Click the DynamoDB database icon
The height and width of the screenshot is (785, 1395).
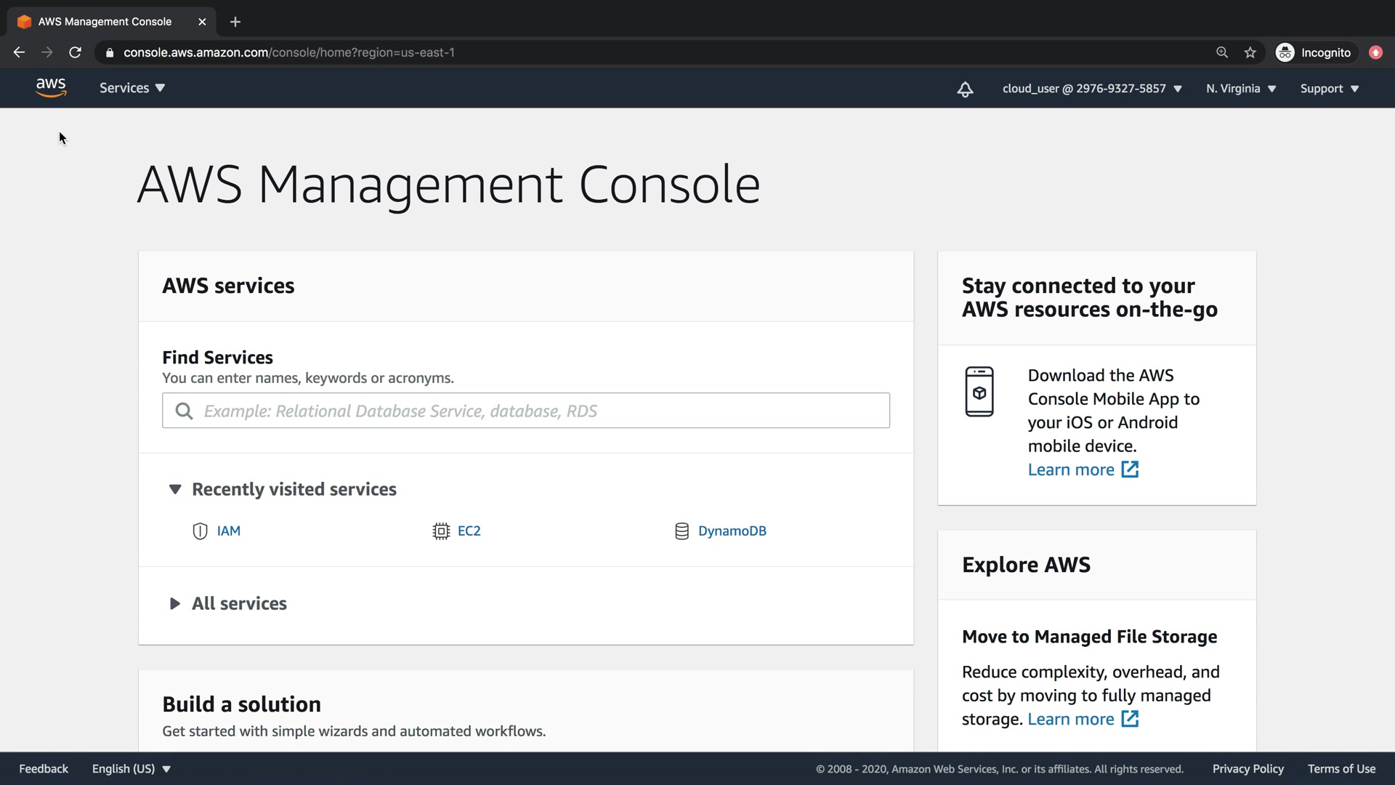(682, 531)
